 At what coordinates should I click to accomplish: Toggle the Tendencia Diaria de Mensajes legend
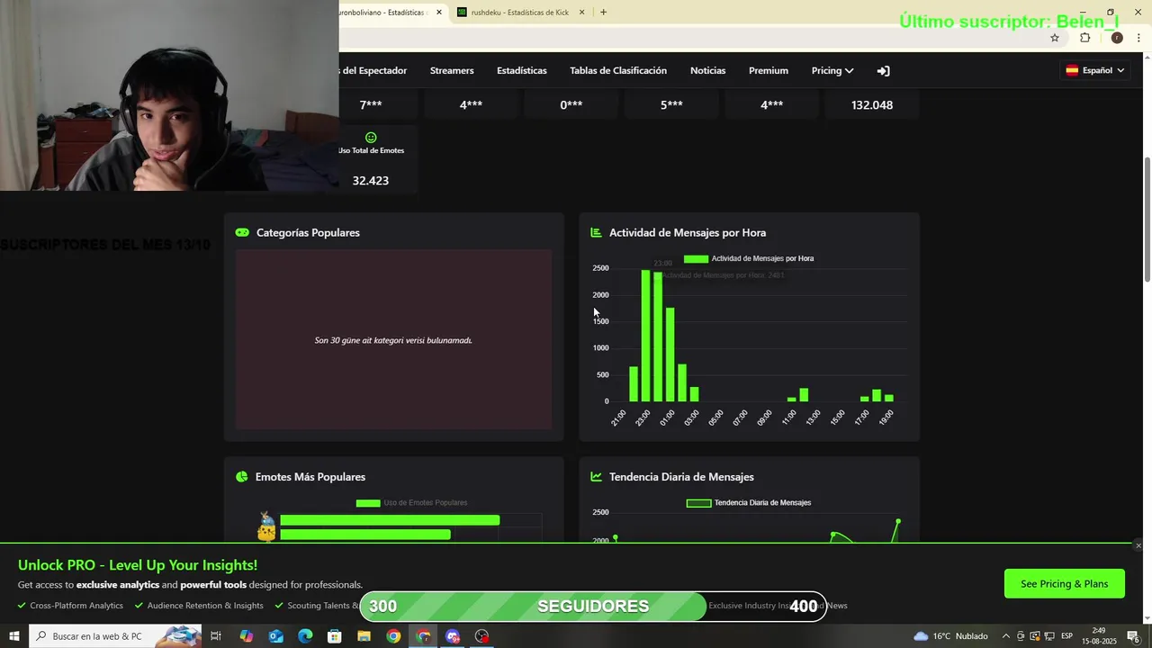coord(748,503)
